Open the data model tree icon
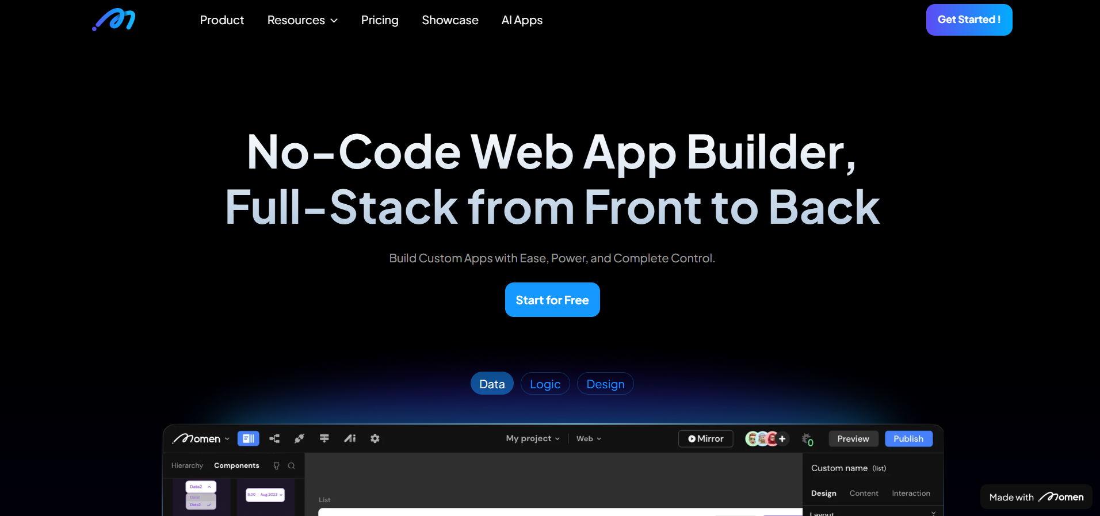 [x=274, y=438]
